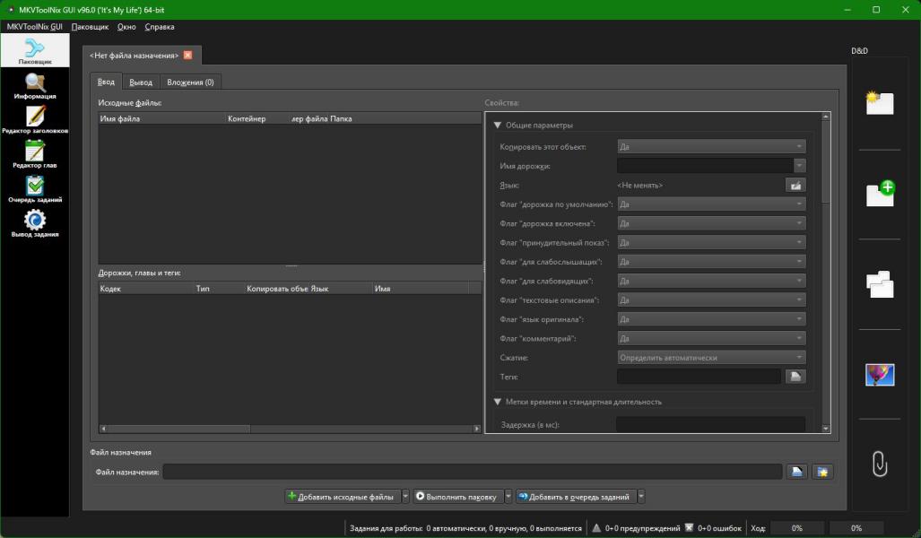Switch to the Вывод tab
Image resolution: width=921 pixels, height=538 pixels.
[x=141, y=82]
